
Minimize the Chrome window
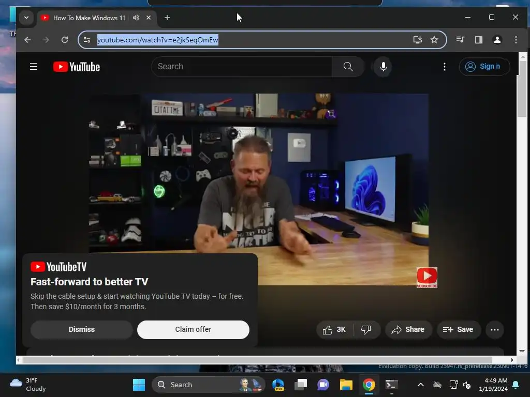[x=468, y=17]
